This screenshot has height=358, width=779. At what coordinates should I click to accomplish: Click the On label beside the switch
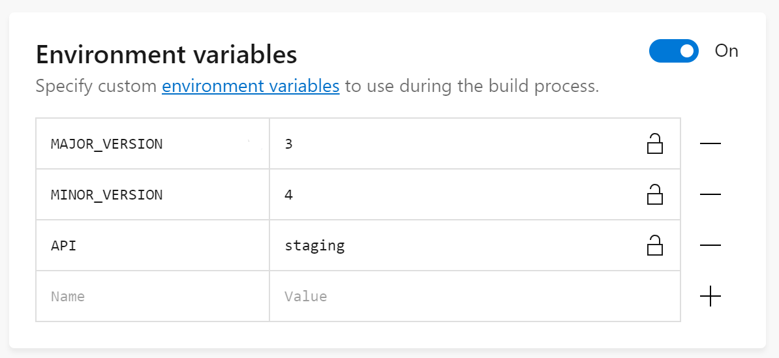pyautogui.click(x=726, y=51)
